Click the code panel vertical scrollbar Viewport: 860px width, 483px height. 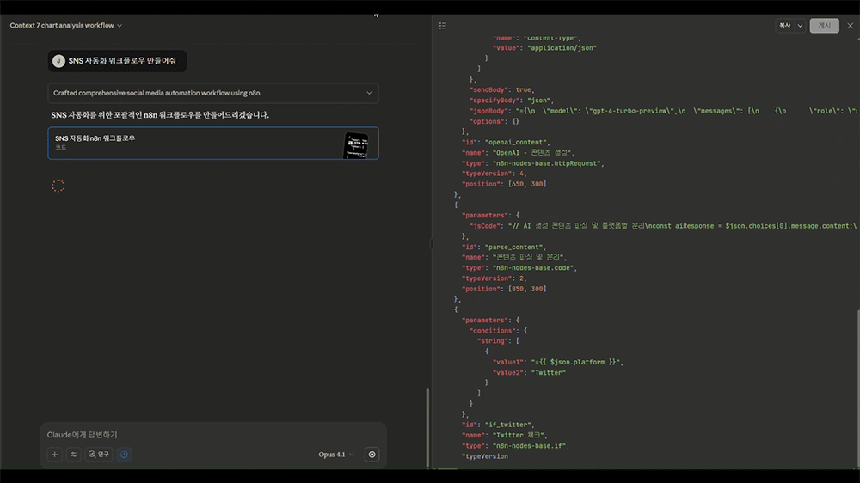coord(857,387)
